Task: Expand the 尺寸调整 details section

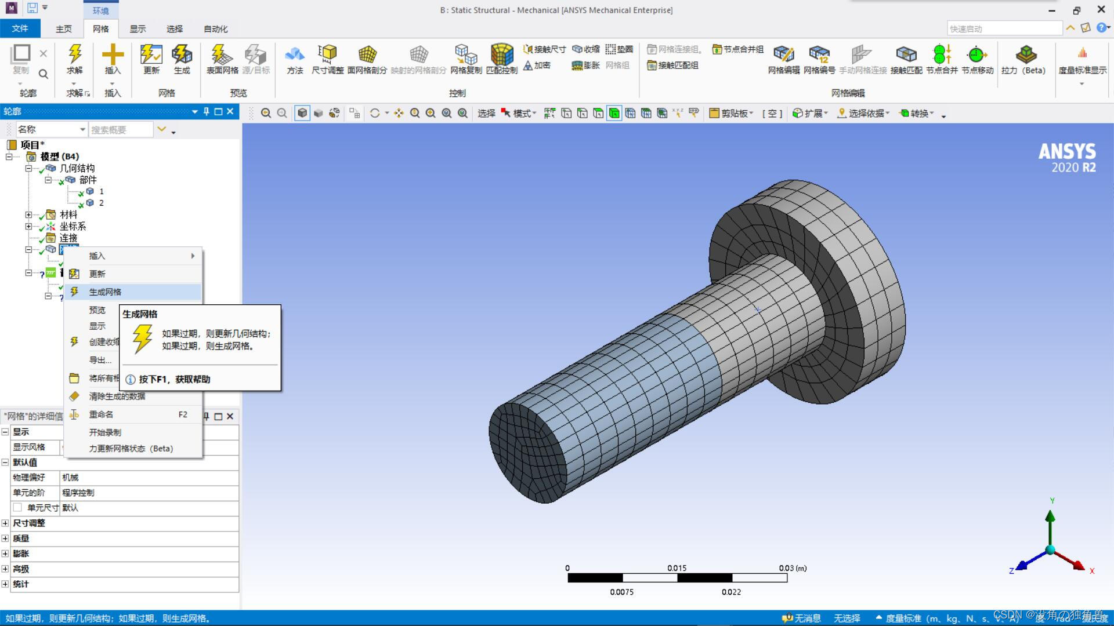Action: coord(5,523)
